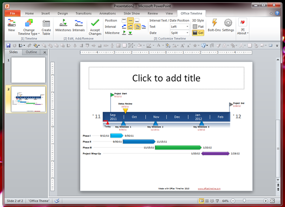285x207 pixels.
Task: Click the zoom slider handle
Action: 244,201
